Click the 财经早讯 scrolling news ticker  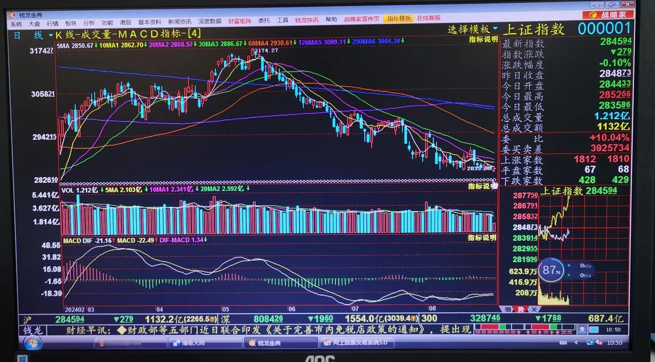(270, 329)
